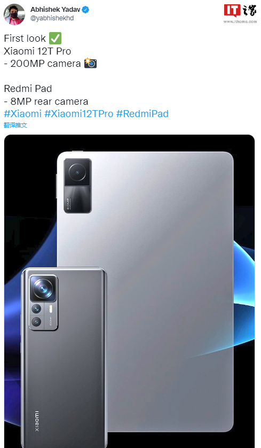The width and height of the screenshot is (261, 448).
Task: Open the #Xiaomi12TPro hashtag
Action: (x=79, y=114)
